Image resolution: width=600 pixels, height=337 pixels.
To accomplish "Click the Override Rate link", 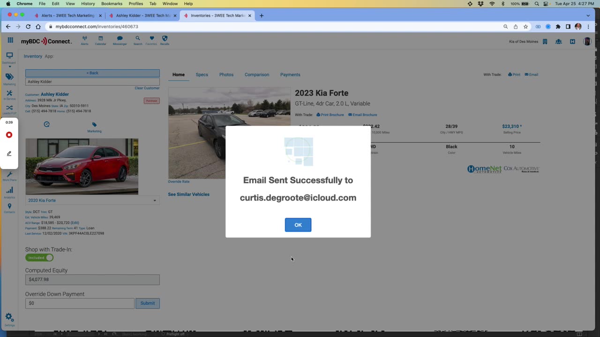I will click(x=179, y=182).
